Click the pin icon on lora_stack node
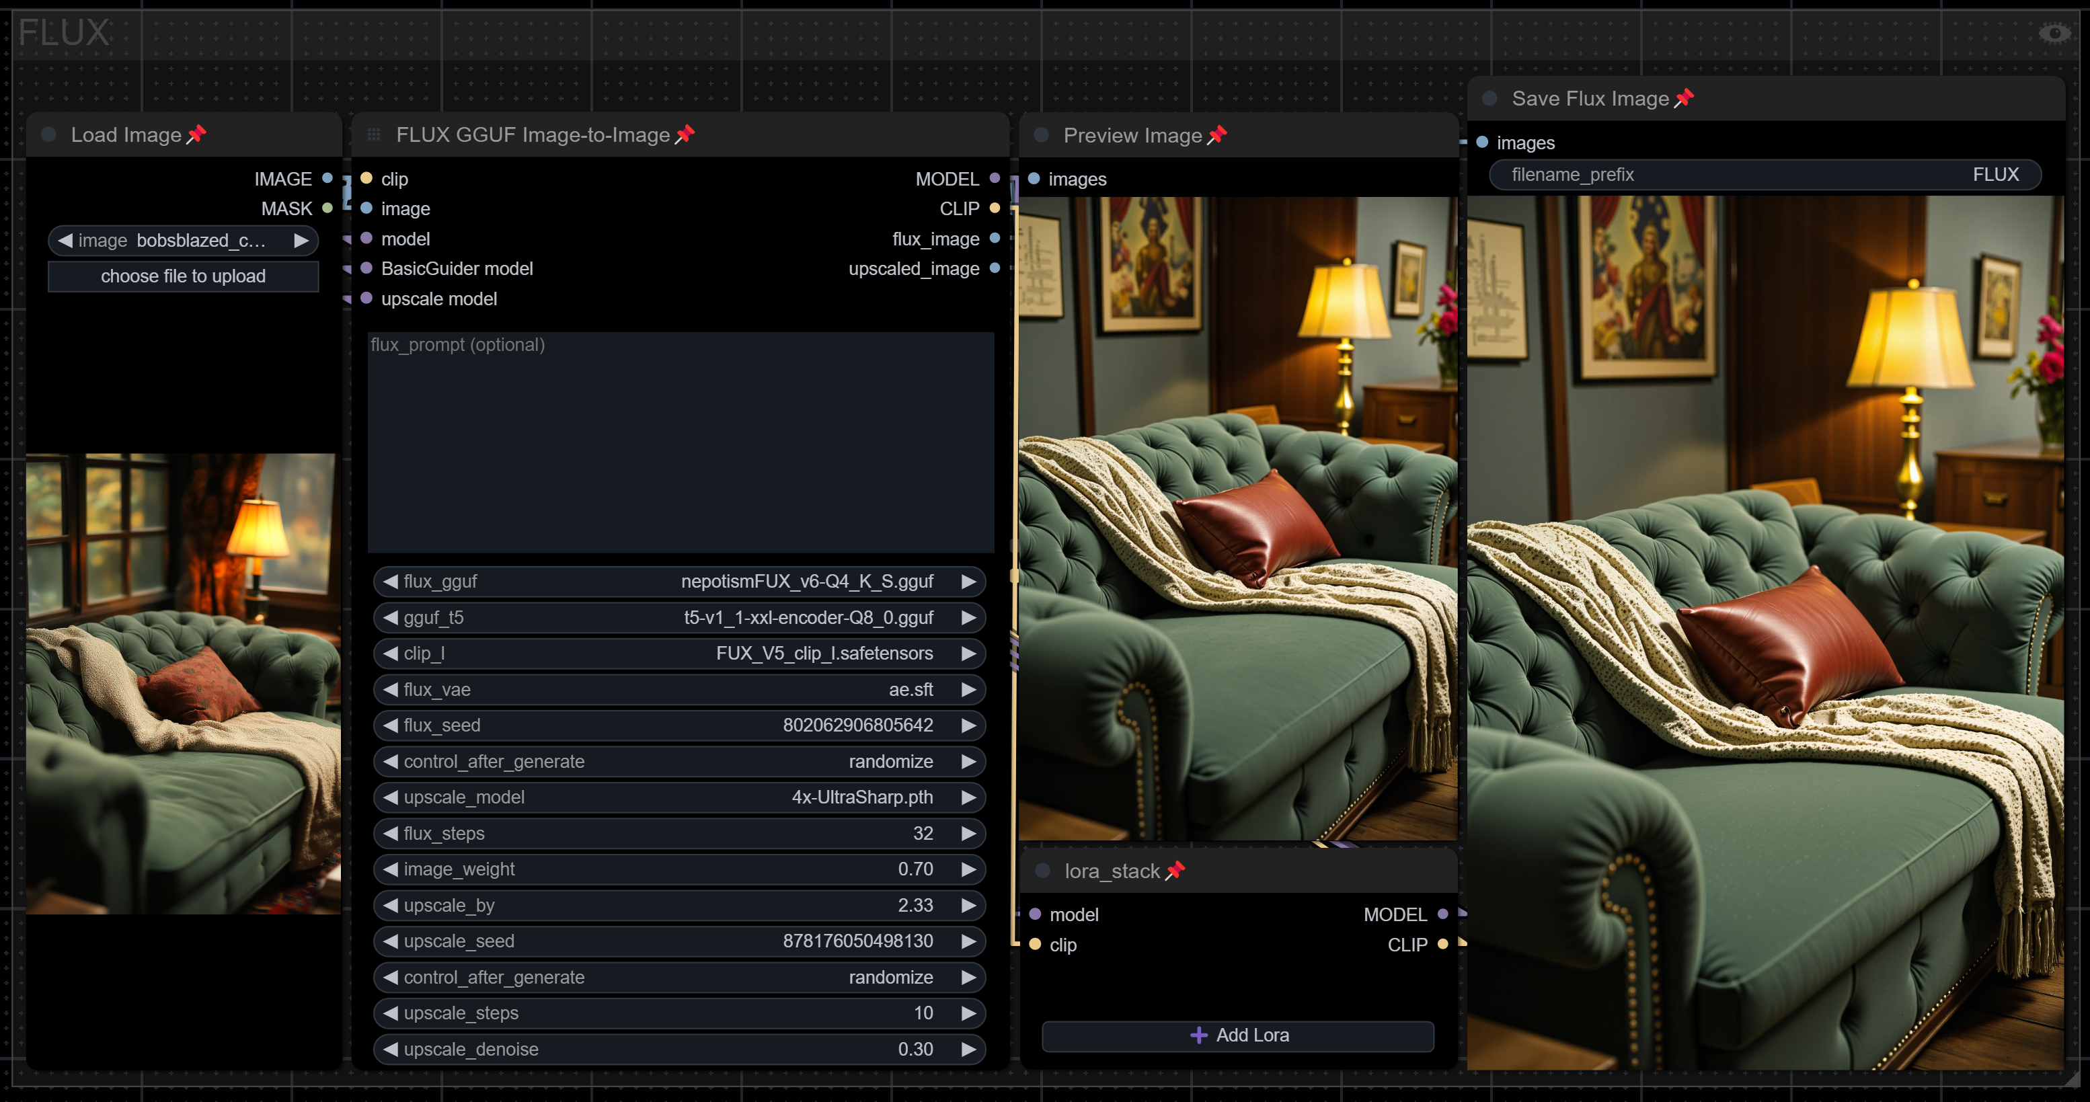The height and width of the screenshot is (1102, 2090). pos(1175,871)
